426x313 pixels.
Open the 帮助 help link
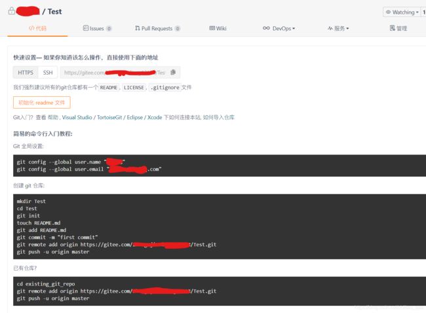(x=53, y=117)
